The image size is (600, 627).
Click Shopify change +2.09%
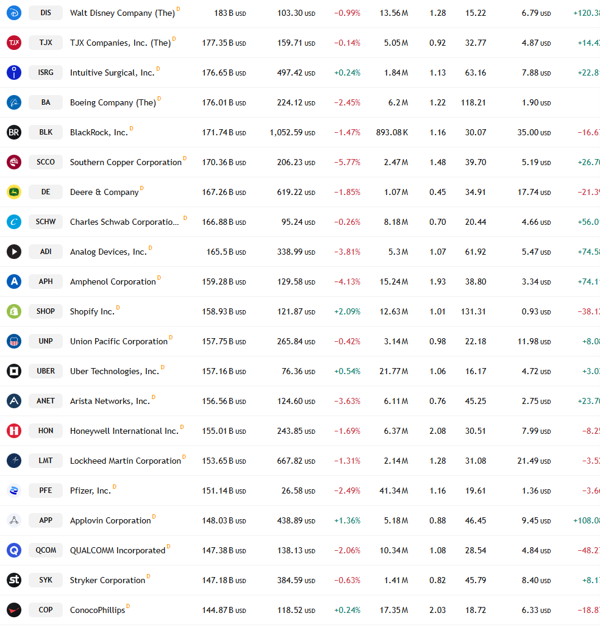(347, 311)
